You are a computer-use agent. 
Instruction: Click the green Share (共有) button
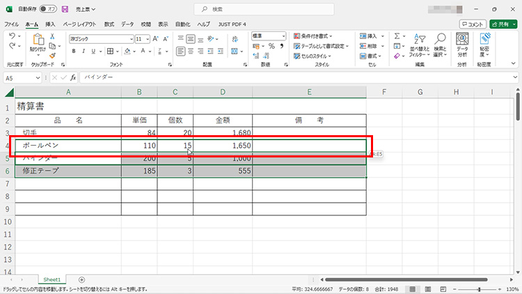503,24
